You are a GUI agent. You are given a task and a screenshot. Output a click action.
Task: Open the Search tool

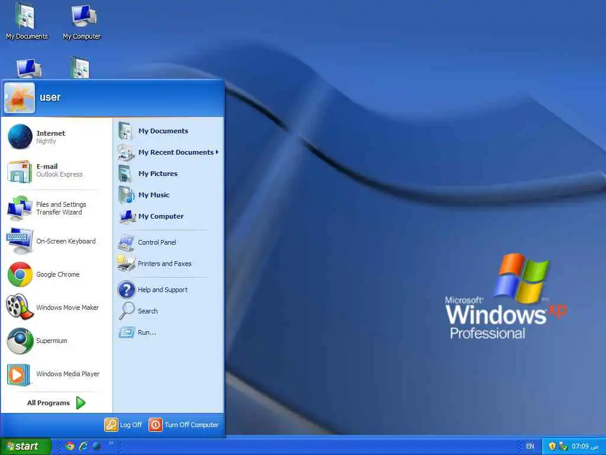point(169,310)
